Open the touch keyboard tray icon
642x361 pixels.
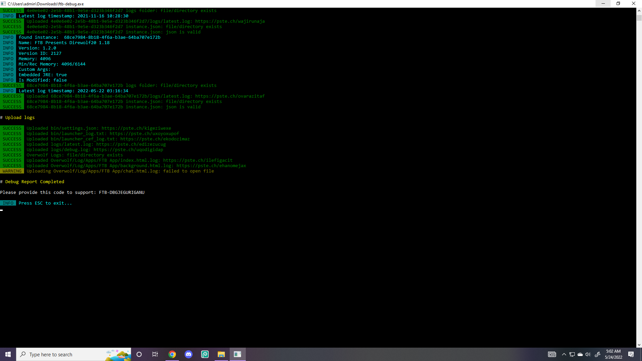pyautogui.click(x=552, y=354)
